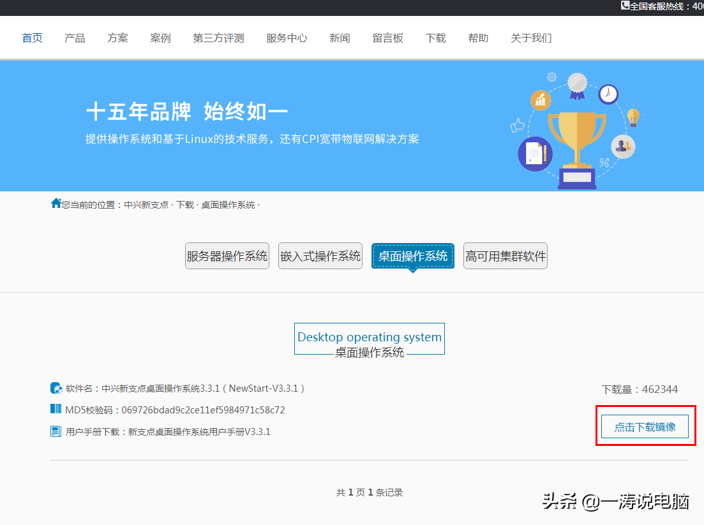Click the MD5 barcode icon
The width and height of the screenshot is (704, 525).
click(x=56, y=409)
